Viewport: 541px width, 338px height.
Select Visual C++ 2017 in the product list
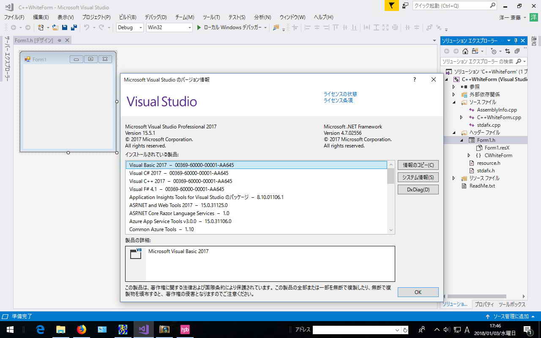(x=257, y=181)
